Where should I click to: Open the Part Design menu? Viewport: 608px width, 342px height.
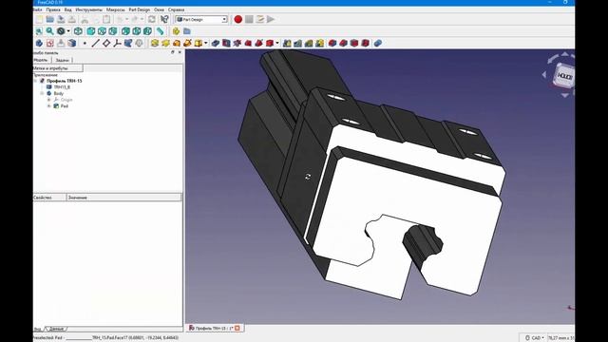click(140, 9)
